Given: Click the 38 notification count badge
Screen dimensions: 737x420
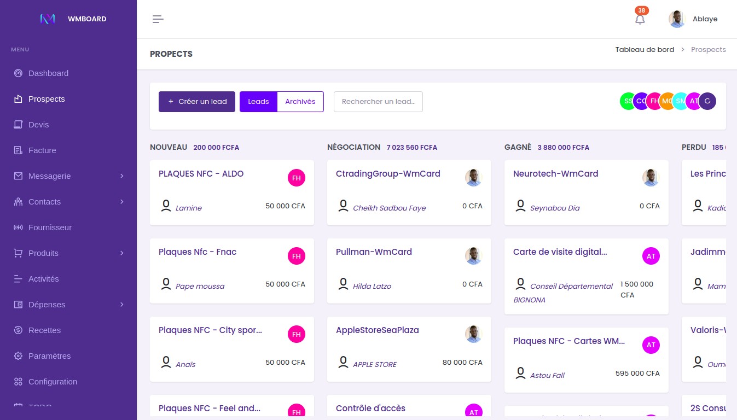Looking at the screenshot, I should (x=641, y=10).
